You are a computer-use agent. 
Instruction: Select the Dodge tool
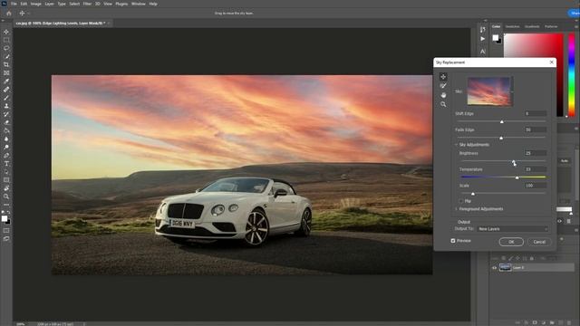tap(6, 147)
